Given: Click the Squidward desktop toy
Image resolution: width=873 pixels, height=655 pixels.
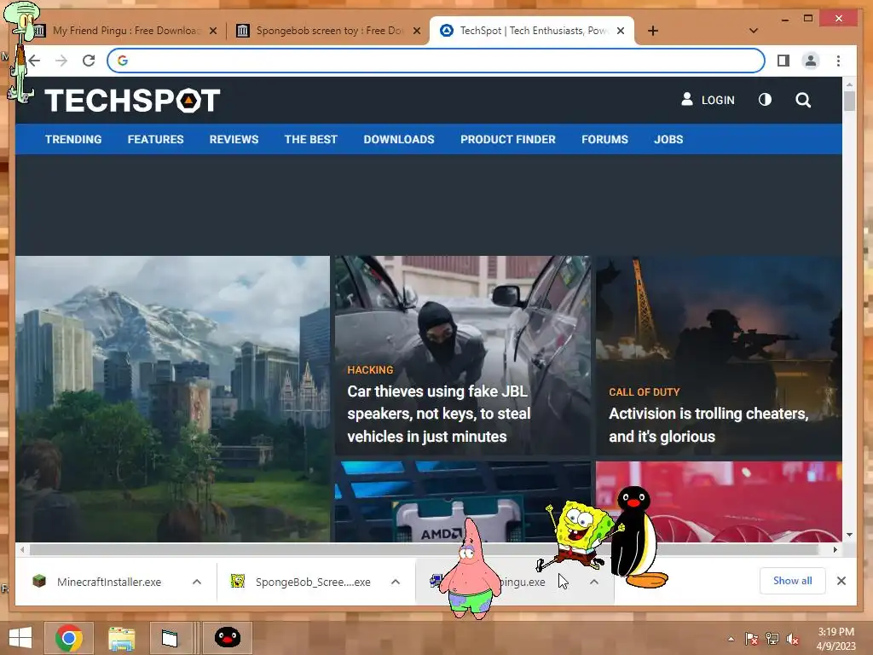Looking at the screenshot, I should 20,52.
